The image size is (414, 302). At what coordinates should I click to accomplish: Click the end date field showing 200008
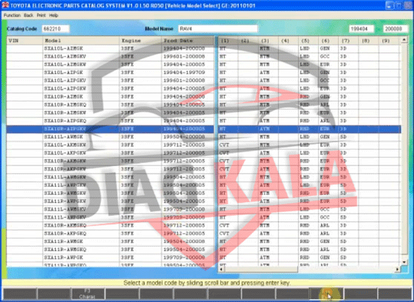(395, 29)
